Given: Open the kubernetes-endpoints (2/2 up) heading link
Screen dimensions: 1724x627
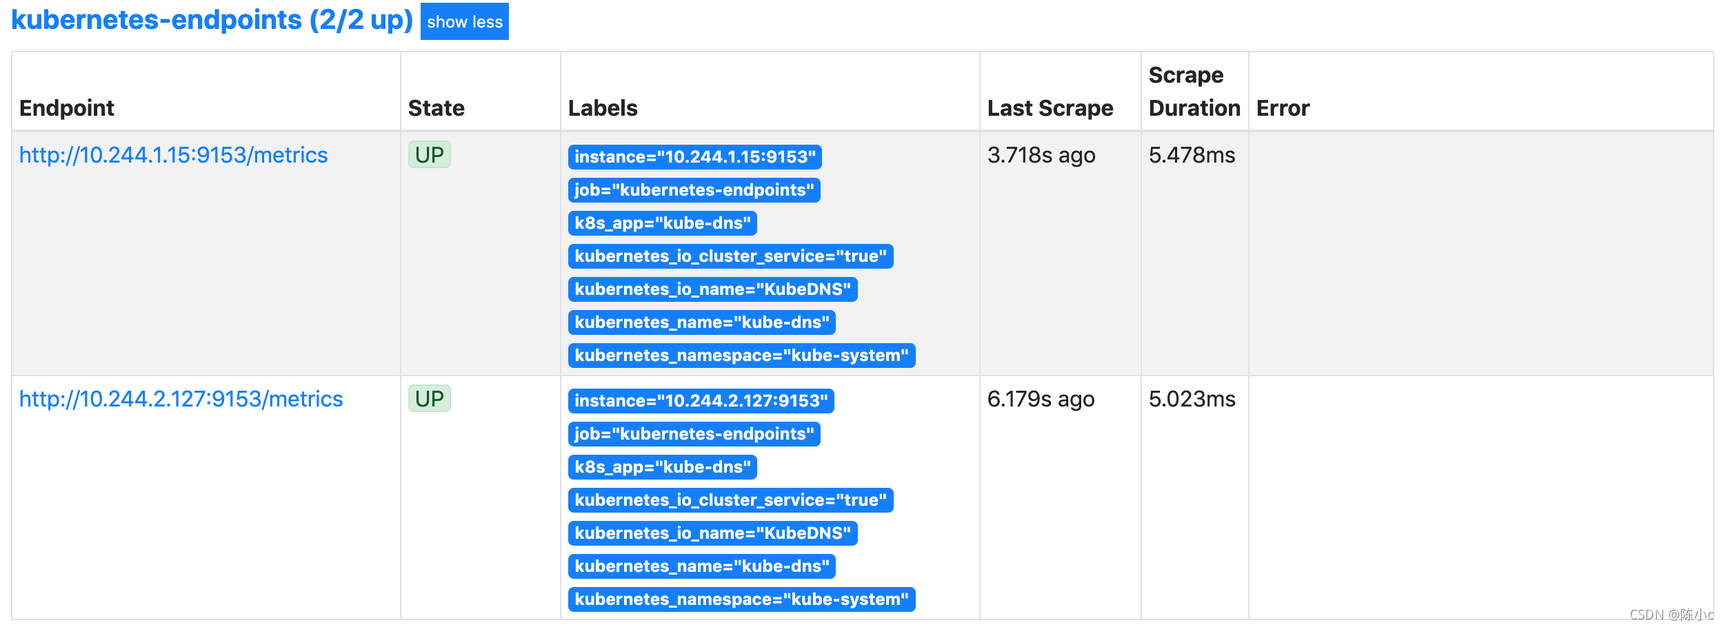Looking at the screenshot, I should pyautogui.click(x=212, y=20).
